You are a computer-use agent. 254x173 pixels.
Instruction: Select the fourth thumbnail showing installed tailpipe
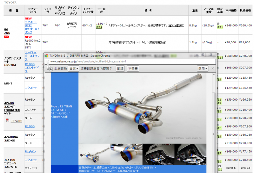coord(190,154)
